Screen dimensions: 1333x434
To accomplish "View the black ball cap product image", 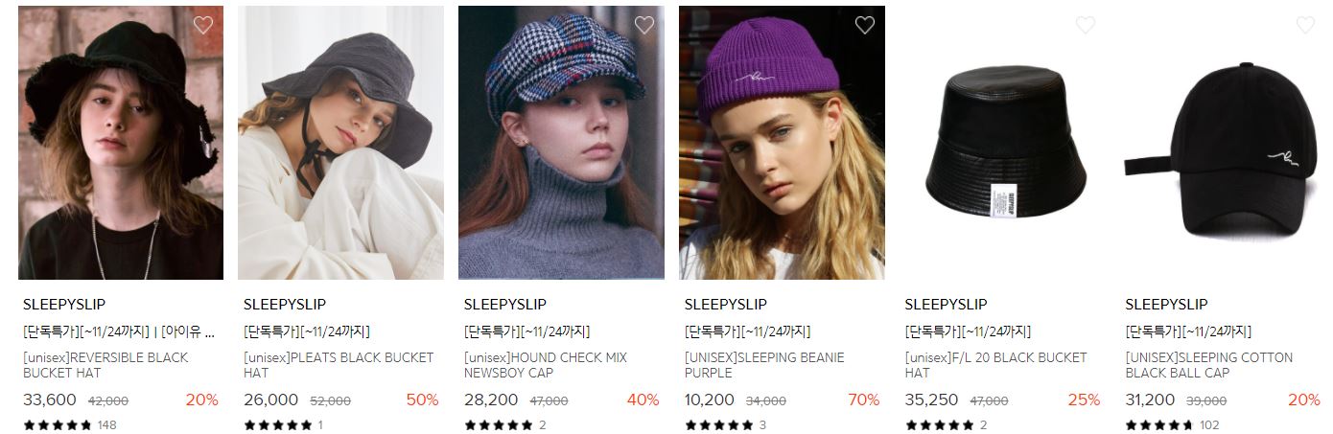I will pos(1224,143).
